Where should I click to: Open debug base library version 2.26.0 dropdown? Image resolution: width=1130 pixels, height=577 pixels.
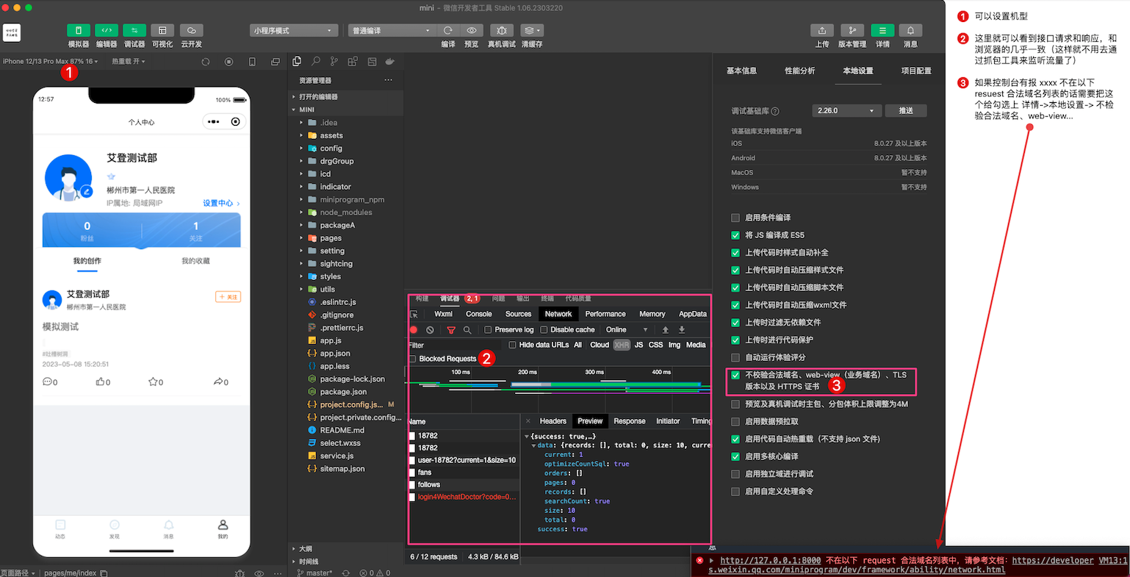pos(846,111)
